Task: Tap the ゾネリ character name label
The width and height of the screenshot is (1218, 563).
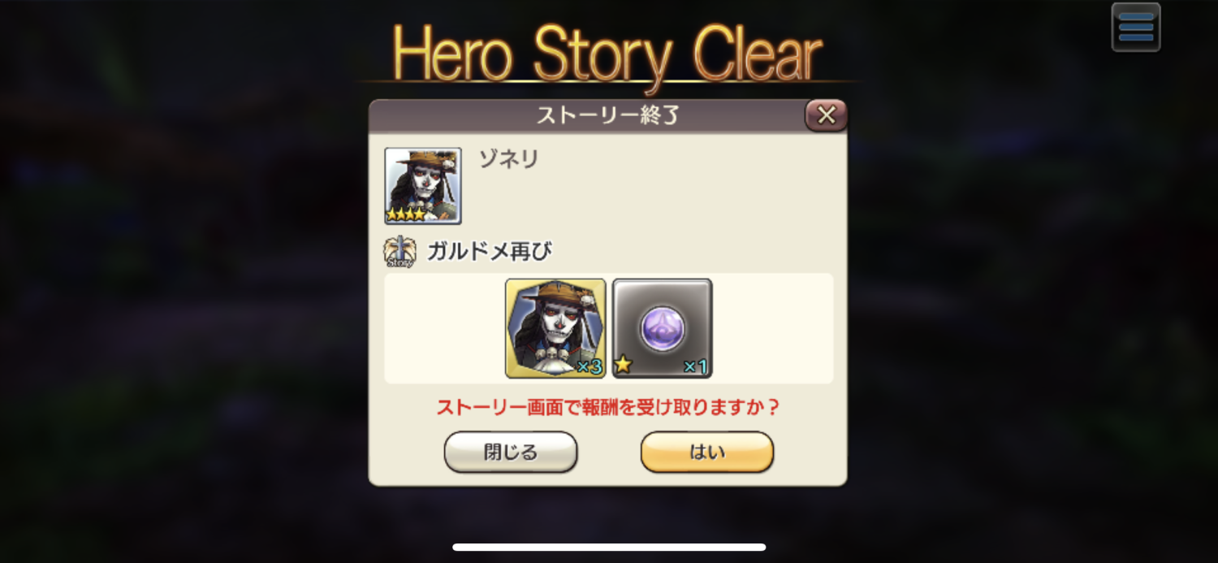Action: click(x=508, y=159)
